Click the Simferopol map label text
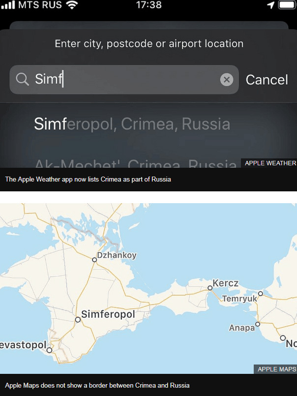 [x=108, y=314]
